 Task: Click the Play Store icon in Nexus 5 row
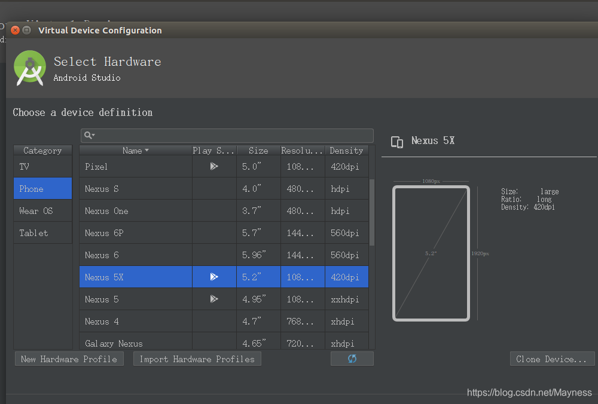click(214, 299)
